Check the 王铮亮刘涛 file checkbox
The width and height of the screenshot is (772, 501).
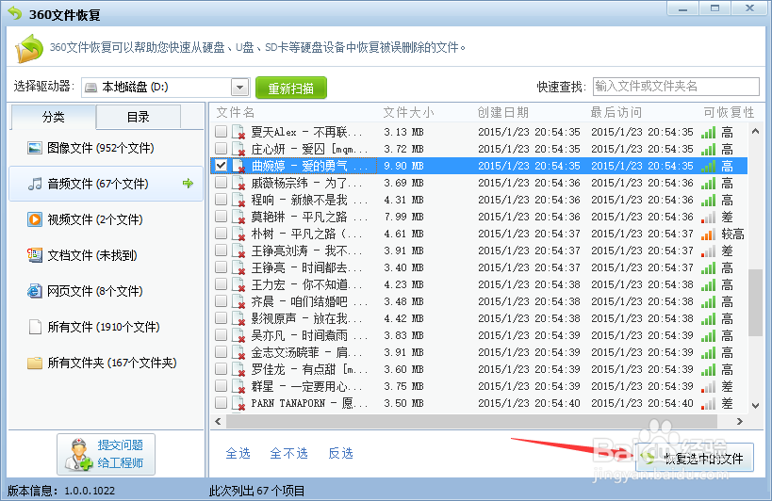222,250
